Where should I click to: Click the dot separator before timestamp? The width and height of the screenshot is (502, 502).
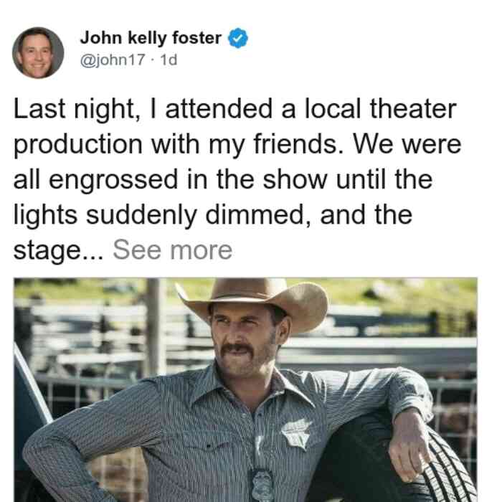click(x=152, y=60)
